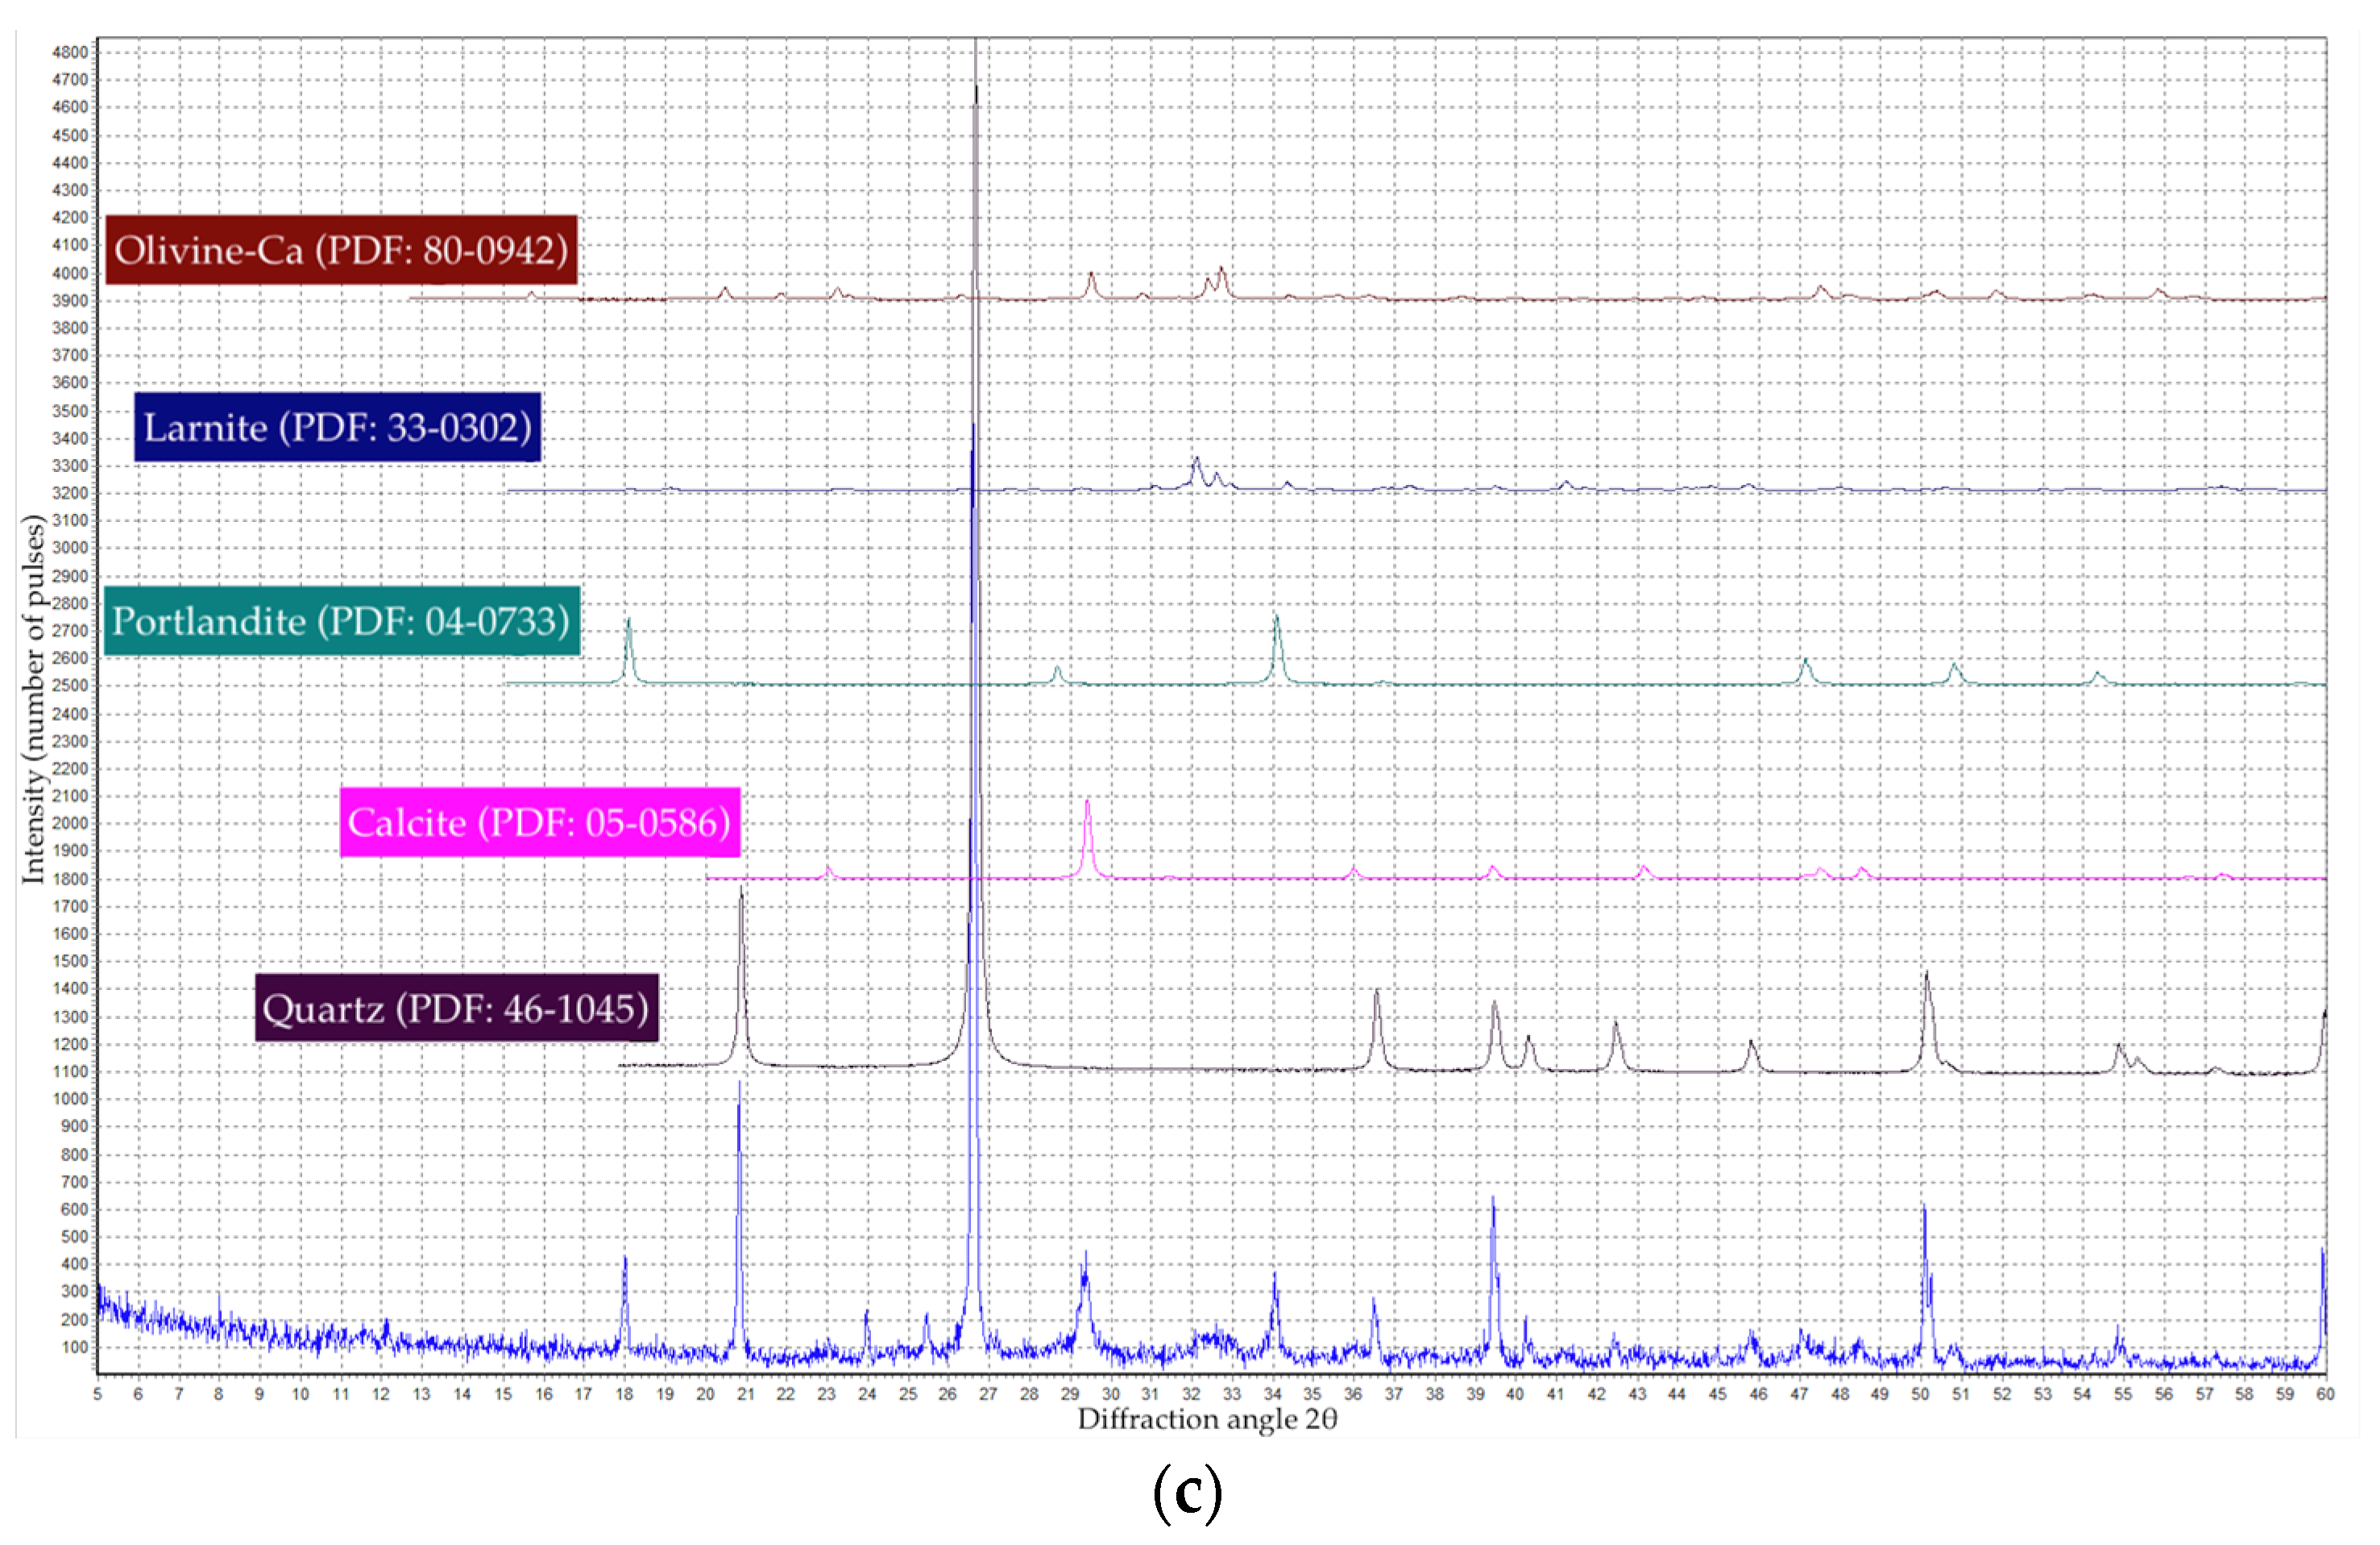The height and width of the screenshot is (1545, 2380).
Task: Click the 4800 tick on the intensity axis
Action: [x=70, y=52]
